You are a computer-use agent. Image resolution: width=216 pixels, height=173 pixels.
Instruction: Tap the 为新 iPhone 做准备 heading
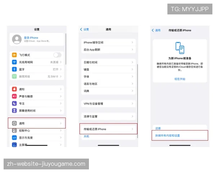coord(180,58)
